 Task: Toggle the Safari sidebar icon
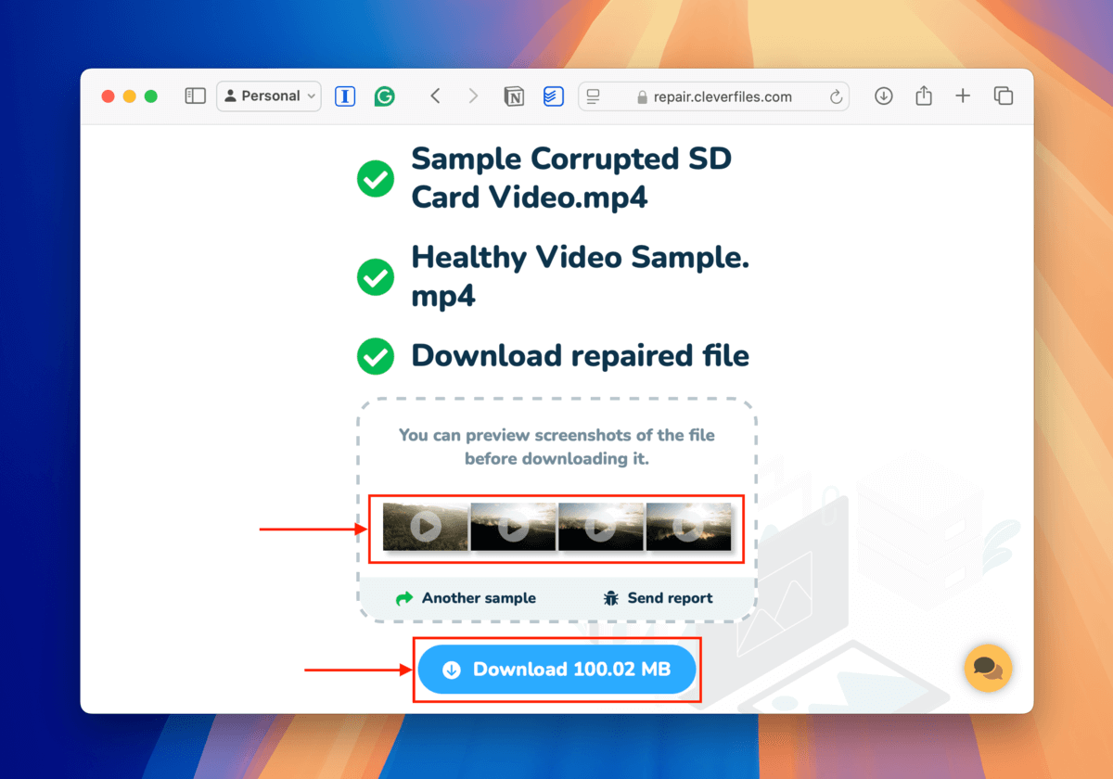195,96
